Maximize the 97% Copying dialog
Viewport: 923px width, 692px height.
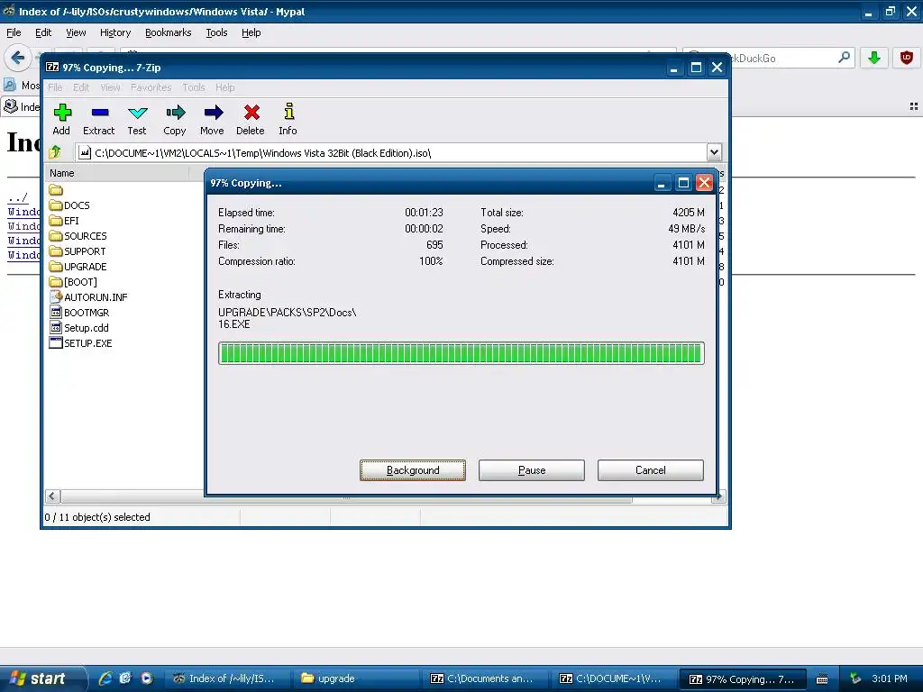tap(683, 183)
